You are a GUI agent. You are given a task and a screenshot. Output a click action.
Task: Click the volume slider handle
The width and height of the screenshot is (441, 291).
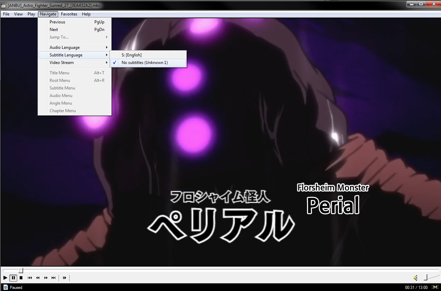click(425, 277)
